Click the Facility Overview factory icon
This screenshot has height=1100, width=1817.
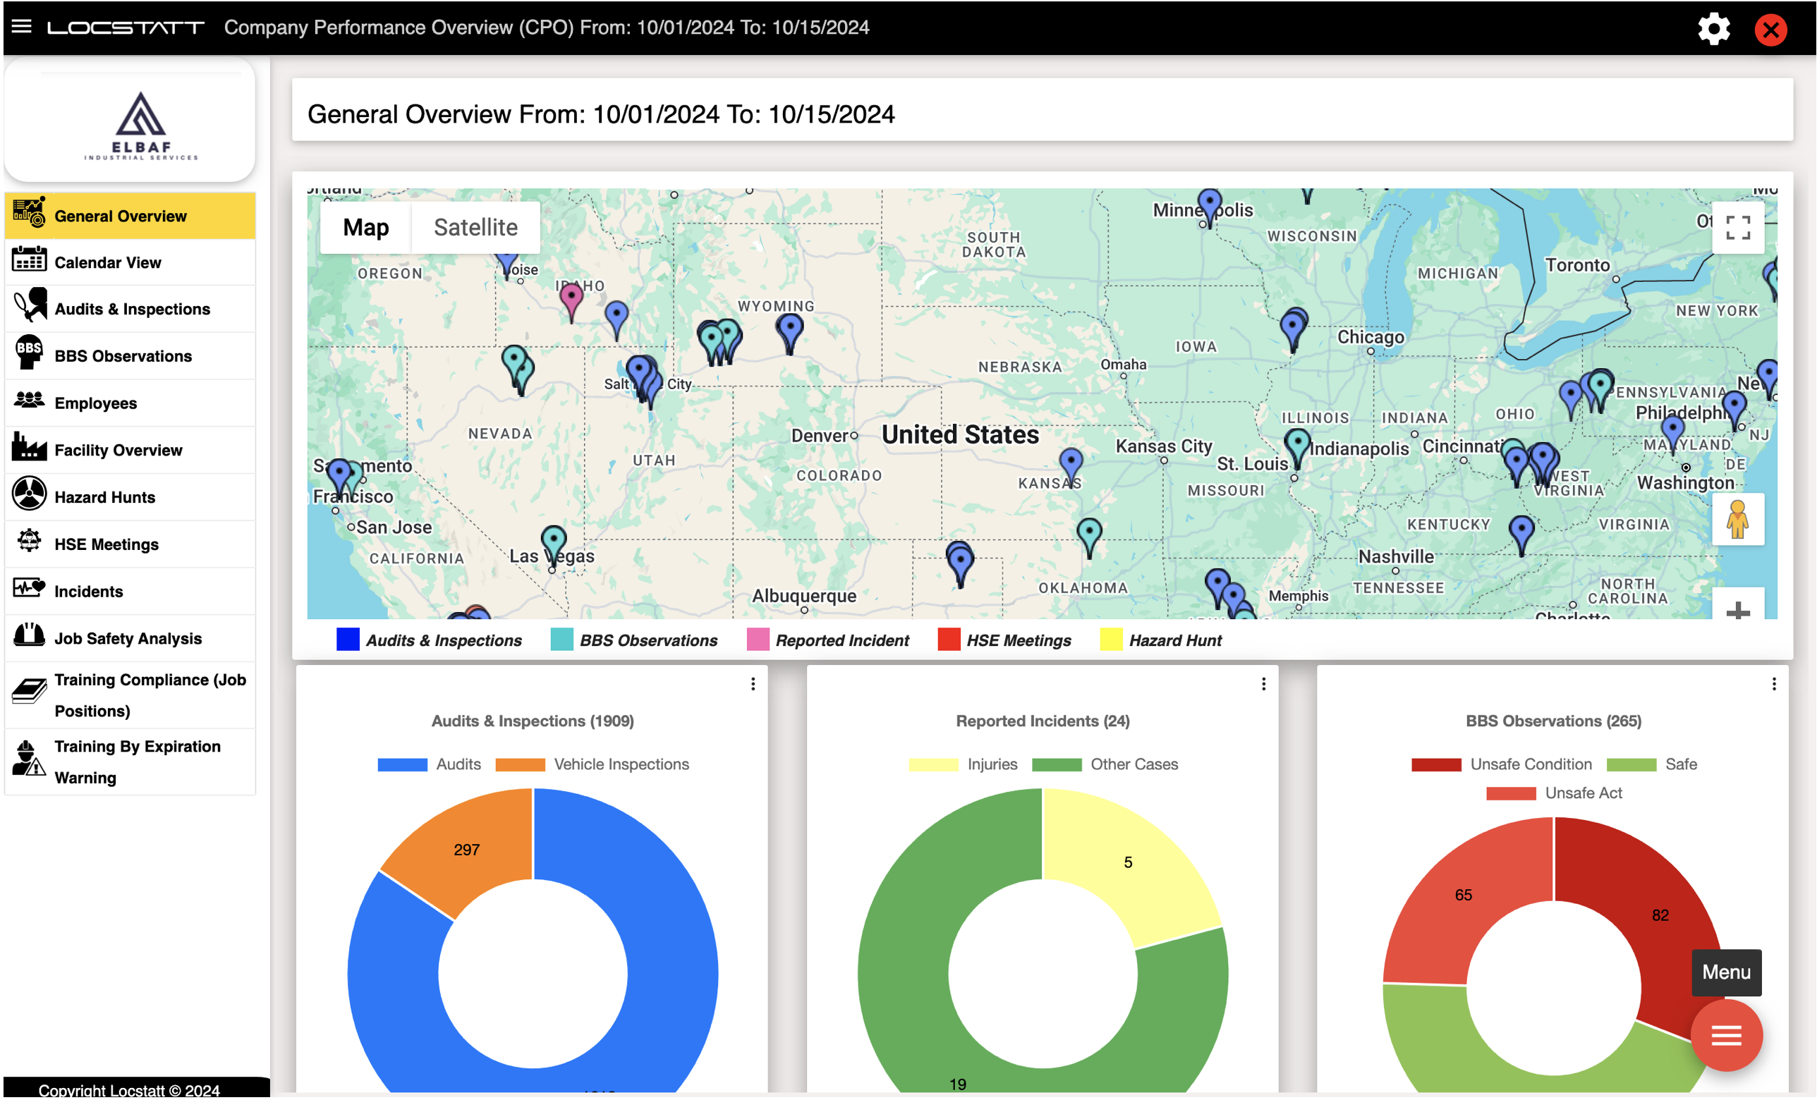tap(29, 449)
